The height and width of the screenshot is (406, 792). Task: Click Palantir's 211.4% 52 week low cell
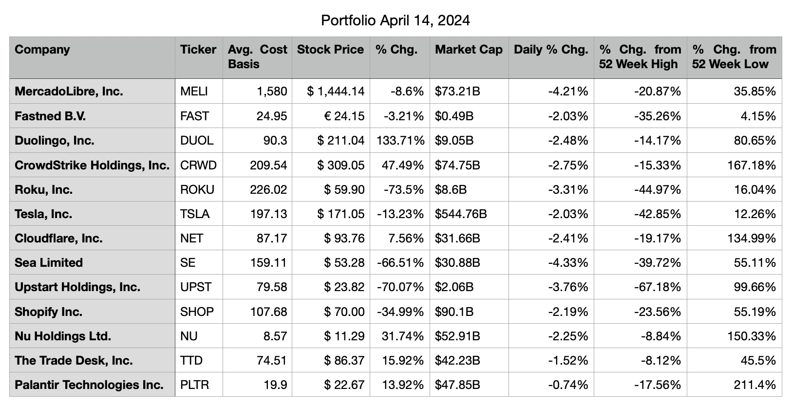pos(754,385)
